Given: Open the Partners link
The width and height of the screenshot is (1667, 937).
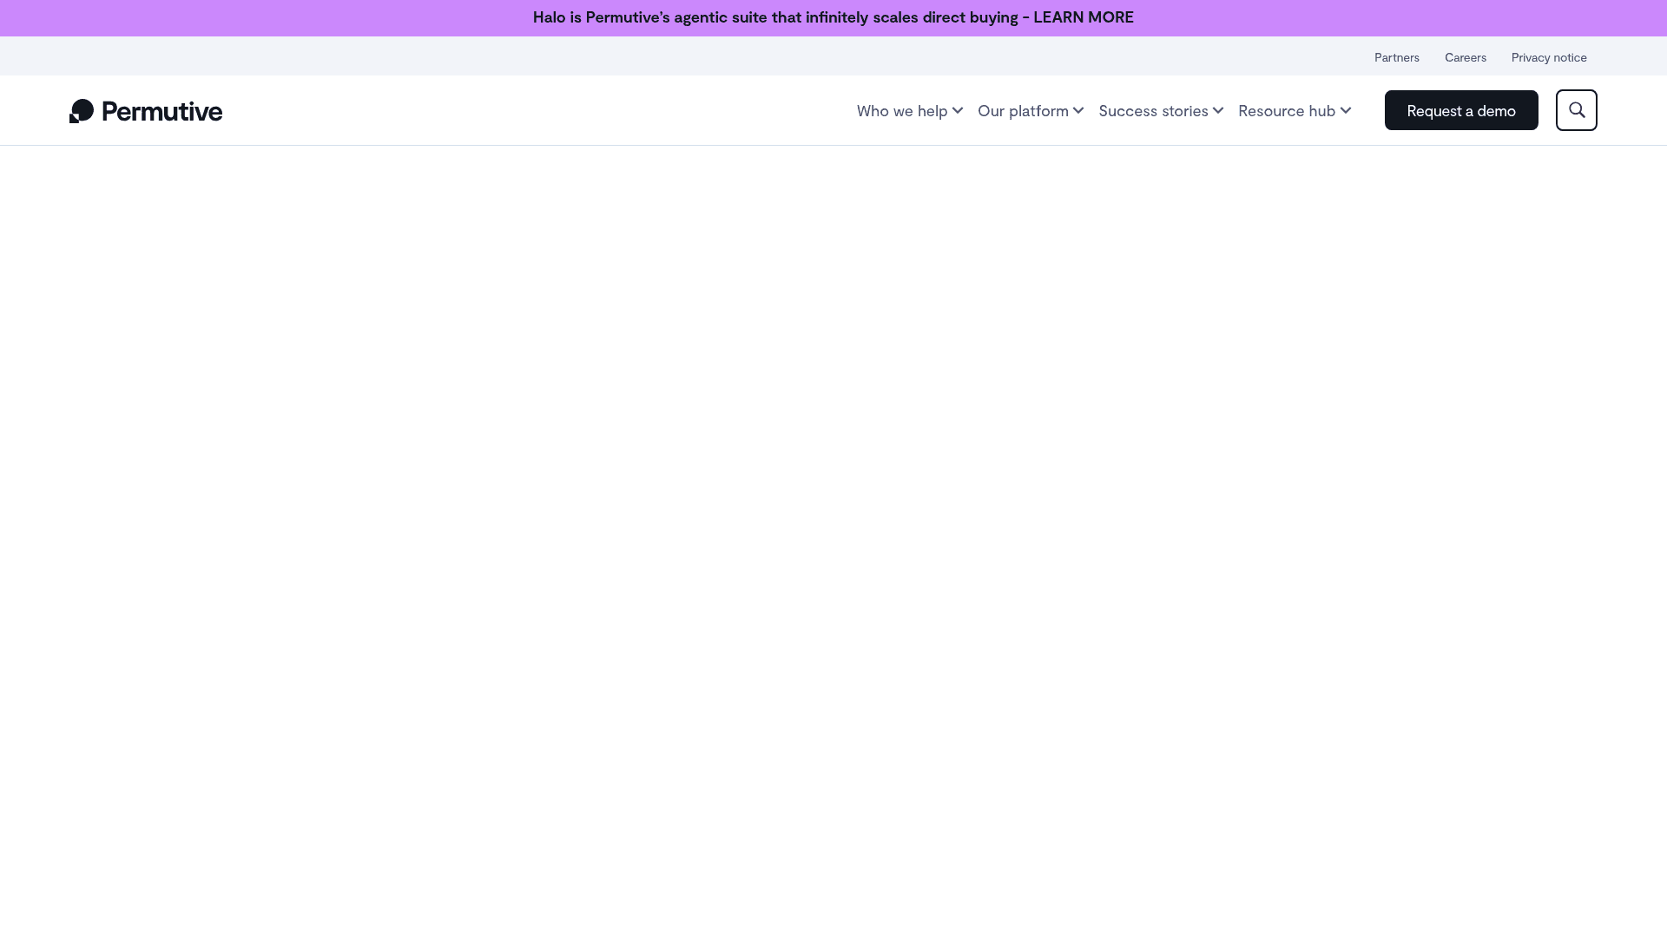Looking at the screenshot, I should (x=1397, y=57).
